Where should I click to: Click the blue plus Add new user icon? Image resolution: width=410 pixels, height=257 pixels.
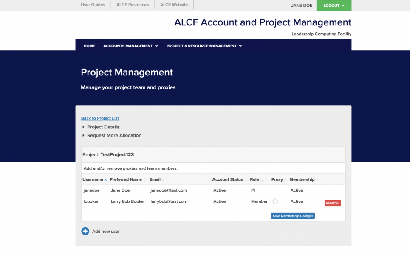tap(85, 231)
